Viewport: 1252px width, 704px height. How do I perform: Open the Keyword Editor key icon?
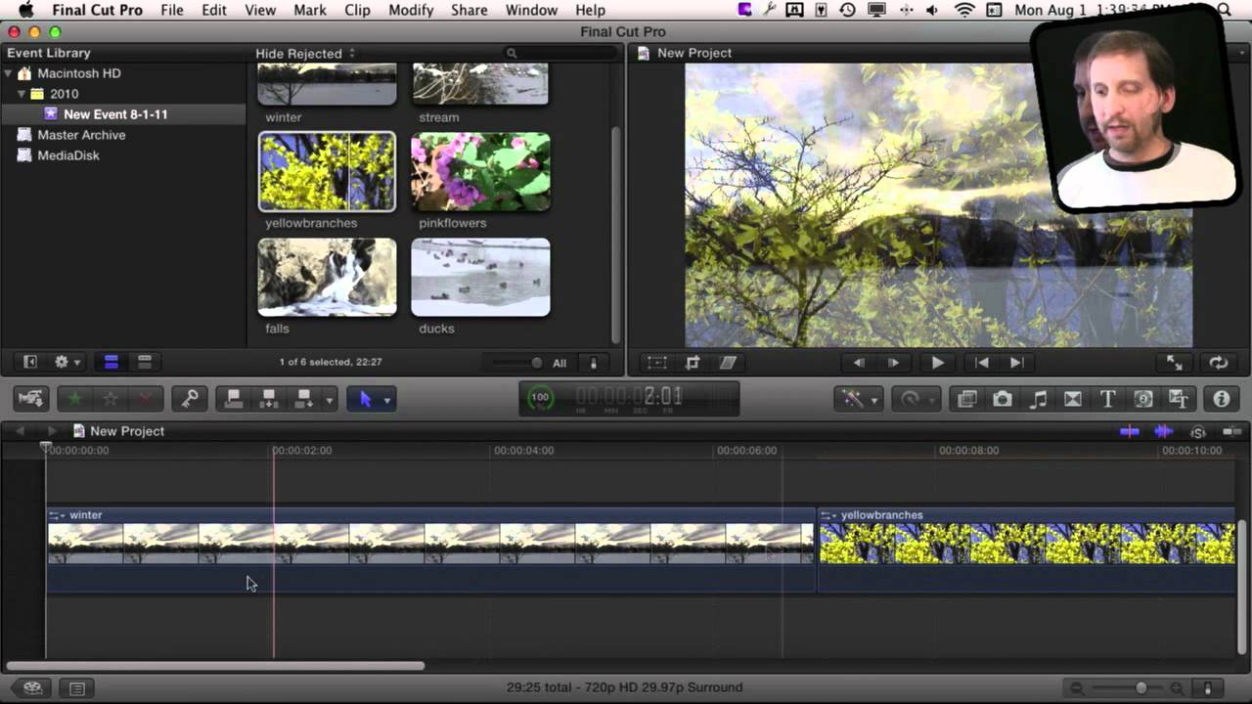pyautogui.click(x=190, y=399)
